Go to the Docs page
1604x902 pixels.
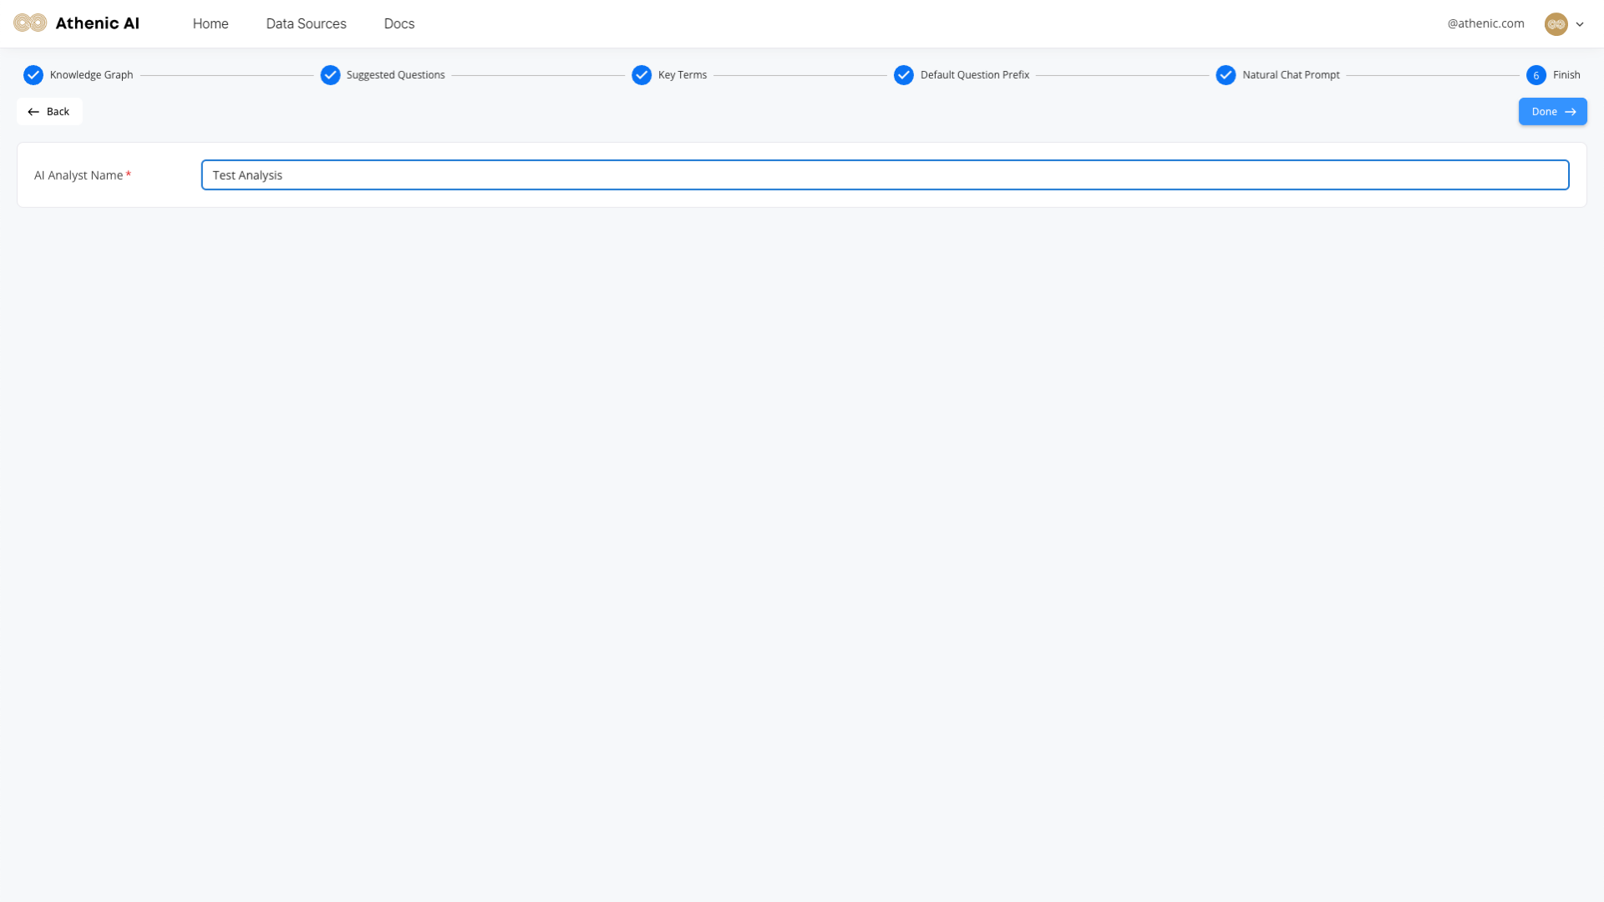[399, 23]
